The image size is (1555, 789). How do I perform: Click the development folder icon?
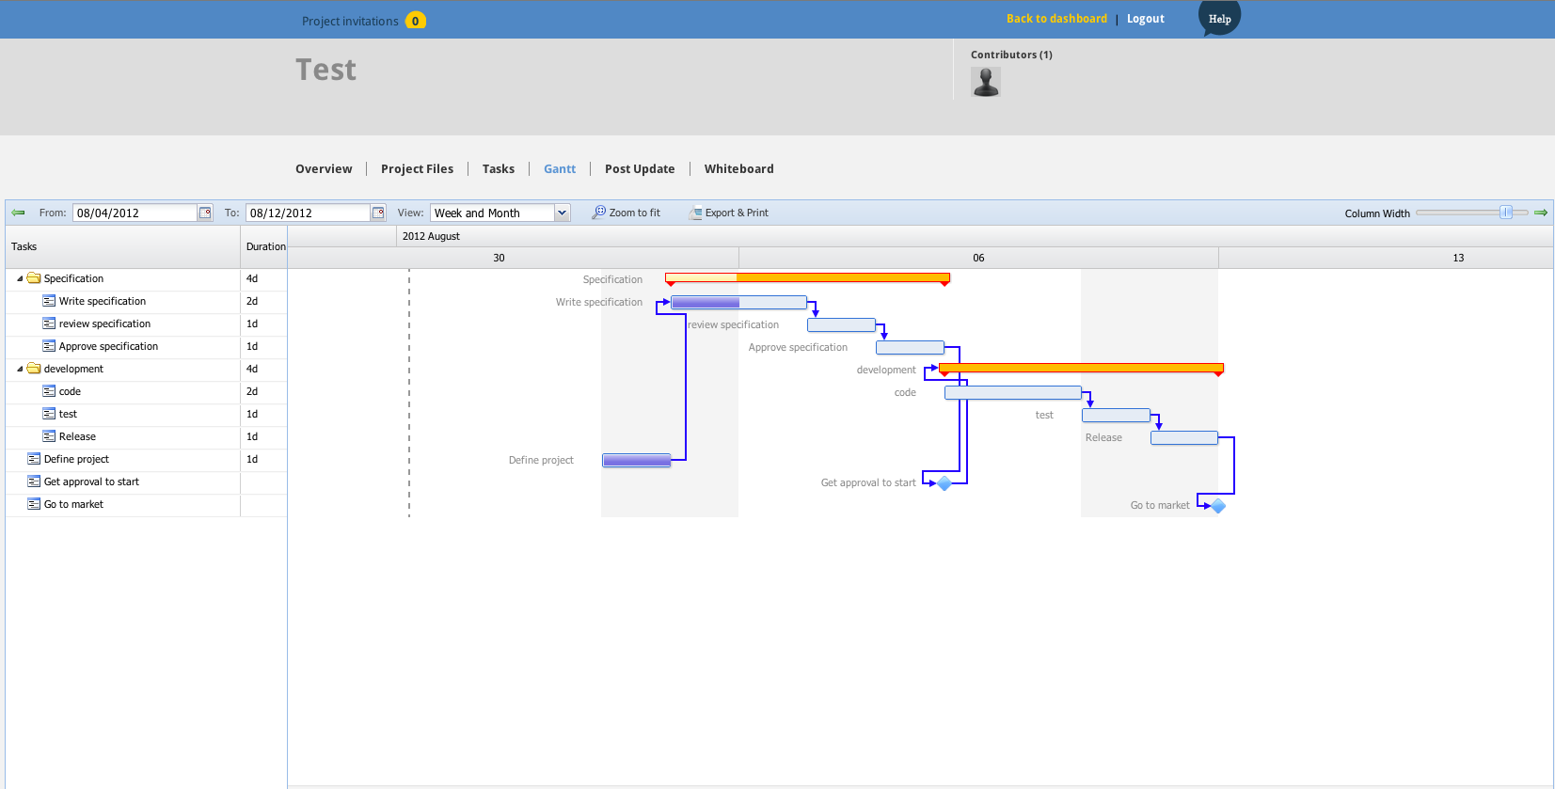click(x=34, y=369)
